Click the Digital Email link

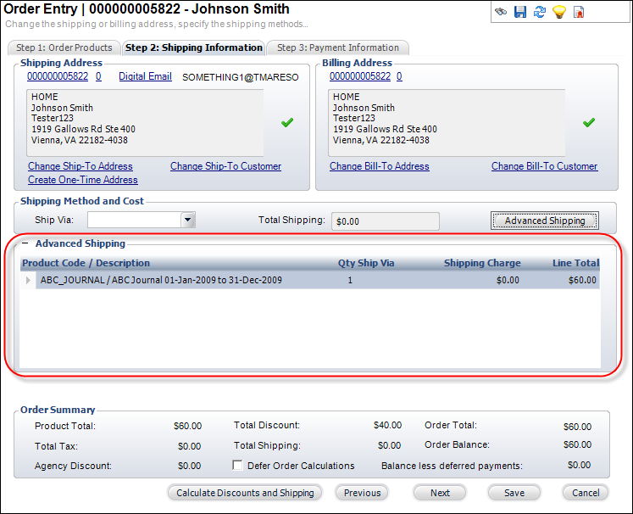tap(145, 76)
